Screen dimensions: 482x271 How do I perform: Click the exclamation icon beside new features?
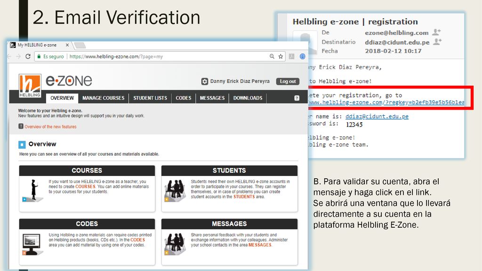click(21, 126)
